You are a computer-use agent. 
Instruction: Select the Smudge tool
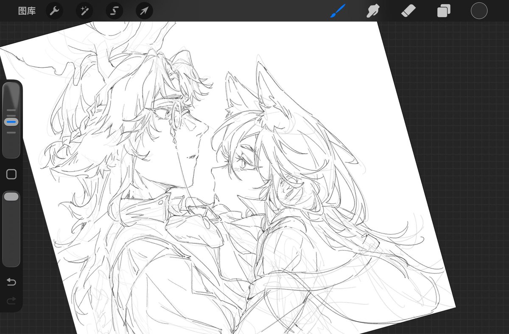coord(373,11)
